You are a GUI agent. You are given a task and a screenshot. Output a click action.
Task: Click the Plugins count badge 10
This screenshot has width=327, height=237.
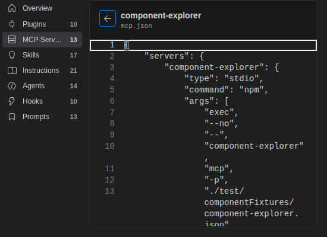[73, 24]
